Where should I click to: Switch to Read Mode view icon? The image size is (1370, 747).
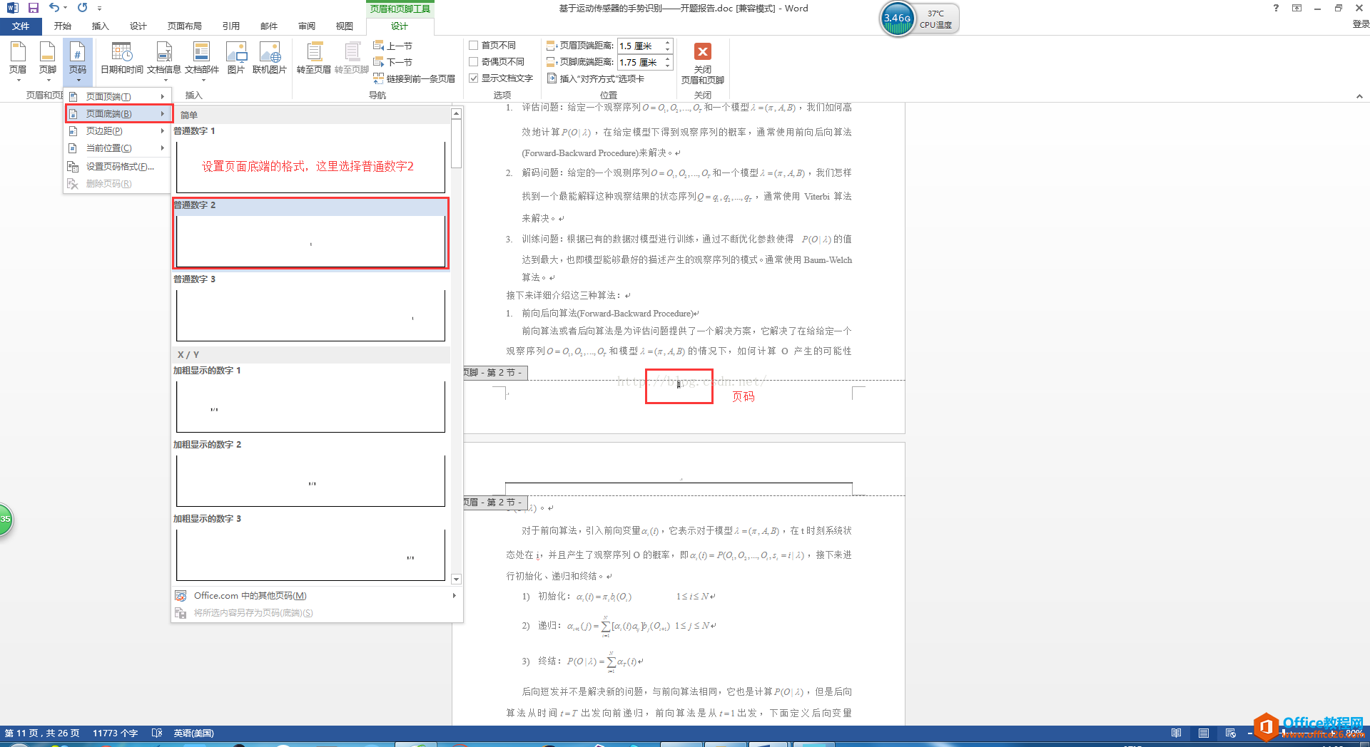(1177, 733)
